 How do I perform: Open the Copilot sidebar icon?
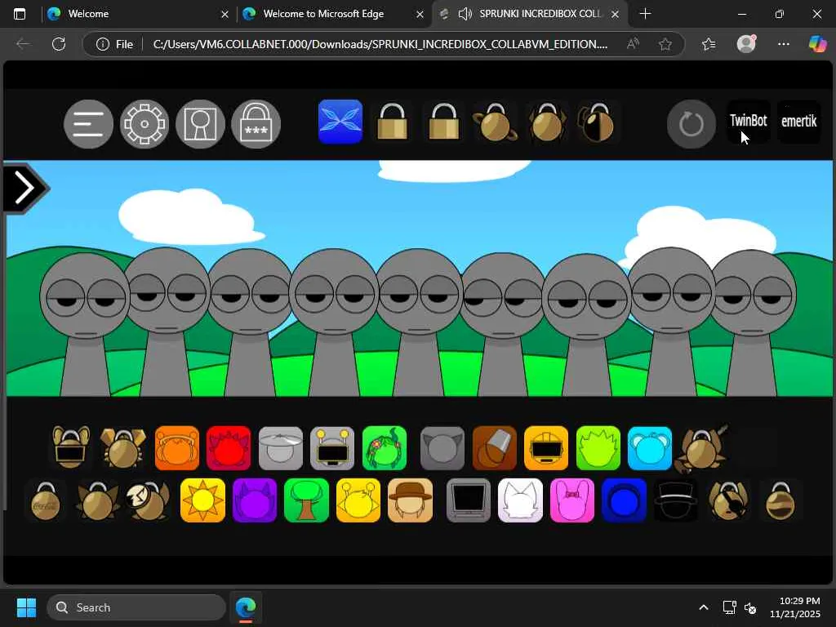pyautogui.click(x=817, y=44)
